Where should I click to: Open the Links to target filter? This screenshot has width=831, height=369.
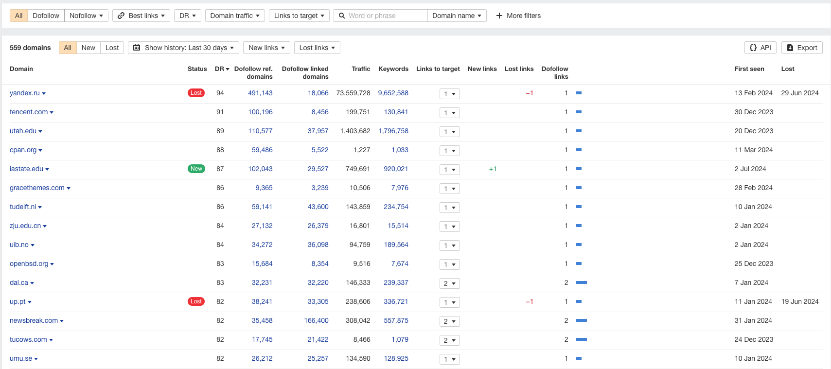(299, 16)
